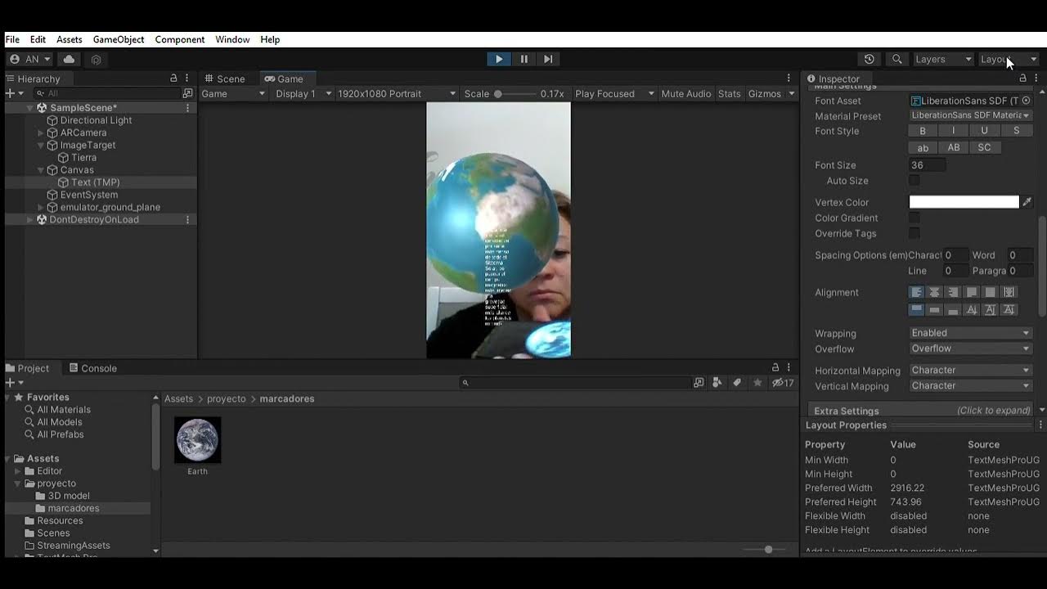
Task: Click the Step frame button
Action: point(548,59)
